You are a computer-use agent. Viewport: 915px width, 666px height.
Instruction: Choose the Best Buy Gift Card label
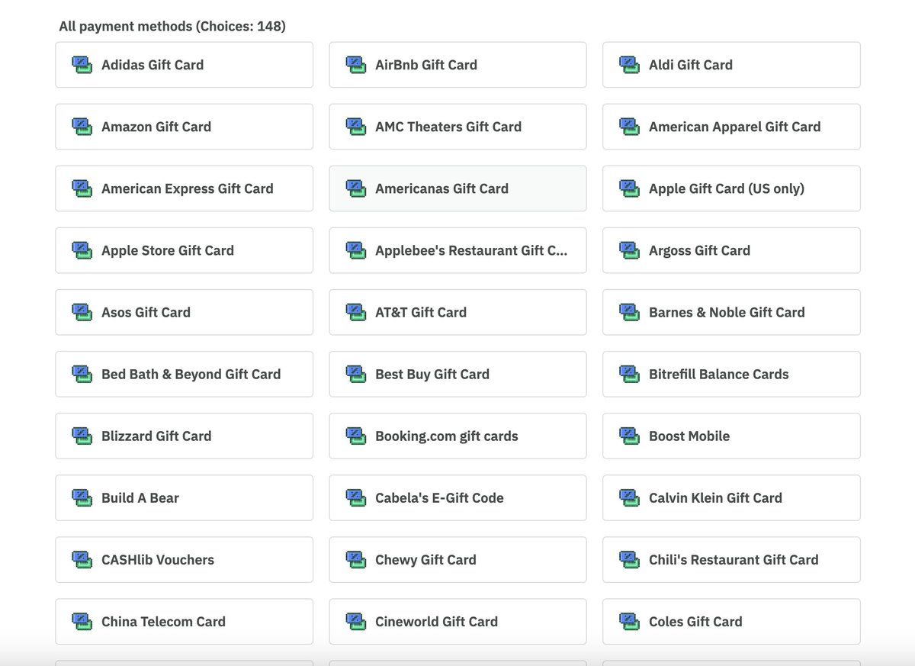tap(432, 374)
